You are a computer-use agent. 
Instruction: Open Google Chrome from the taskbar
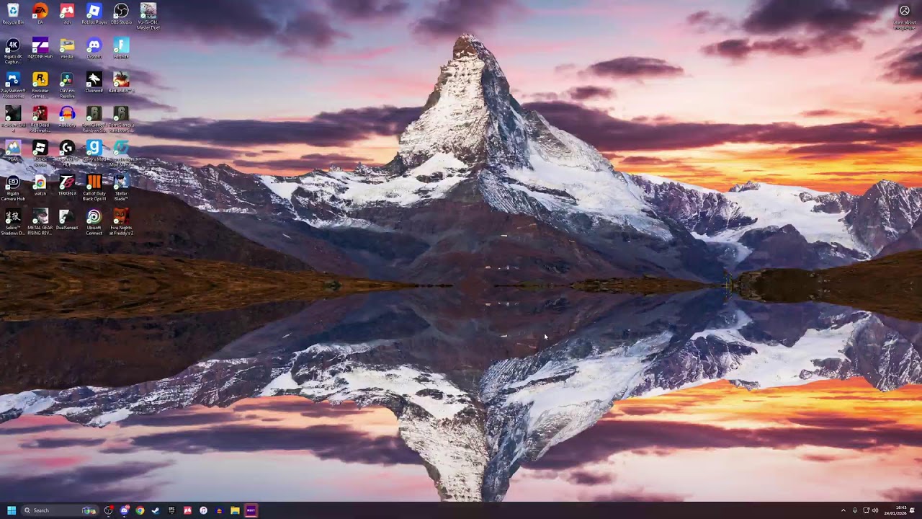coord(140,510)
